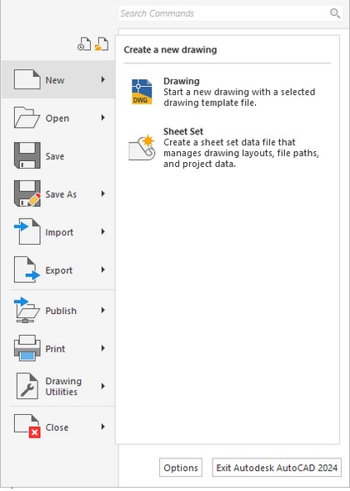Image resolution: width=350 pixels, height=491 pixels.
Task: Click Exit Autodesk AutoCAD 2024 button
Action: (x=277, y=468)
